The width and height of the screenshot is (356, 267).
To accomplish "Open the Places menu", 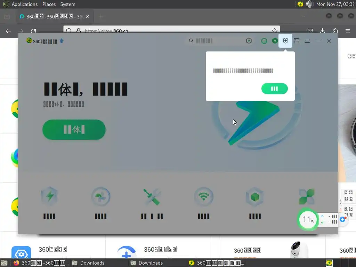I will [49, 4].
